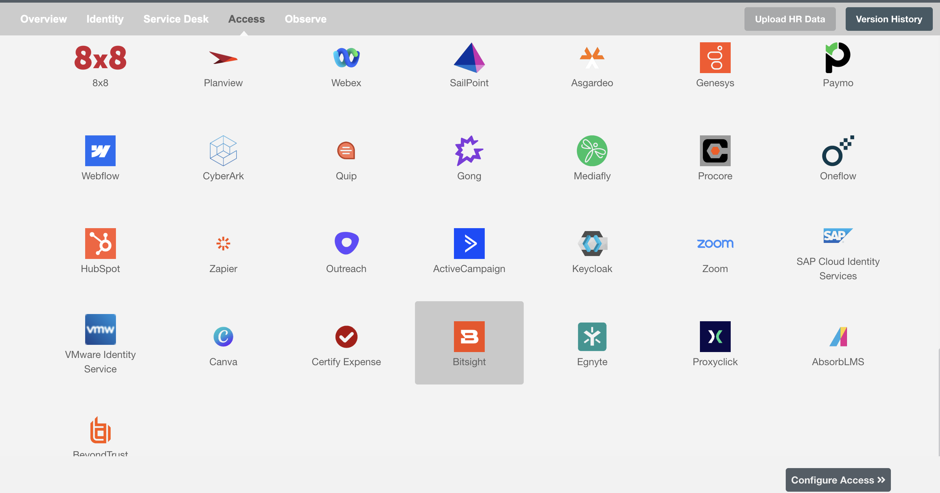Click the "Genesys" label text
The height and width of the screenshot is (493, 940).
click(x=715, y=83)
